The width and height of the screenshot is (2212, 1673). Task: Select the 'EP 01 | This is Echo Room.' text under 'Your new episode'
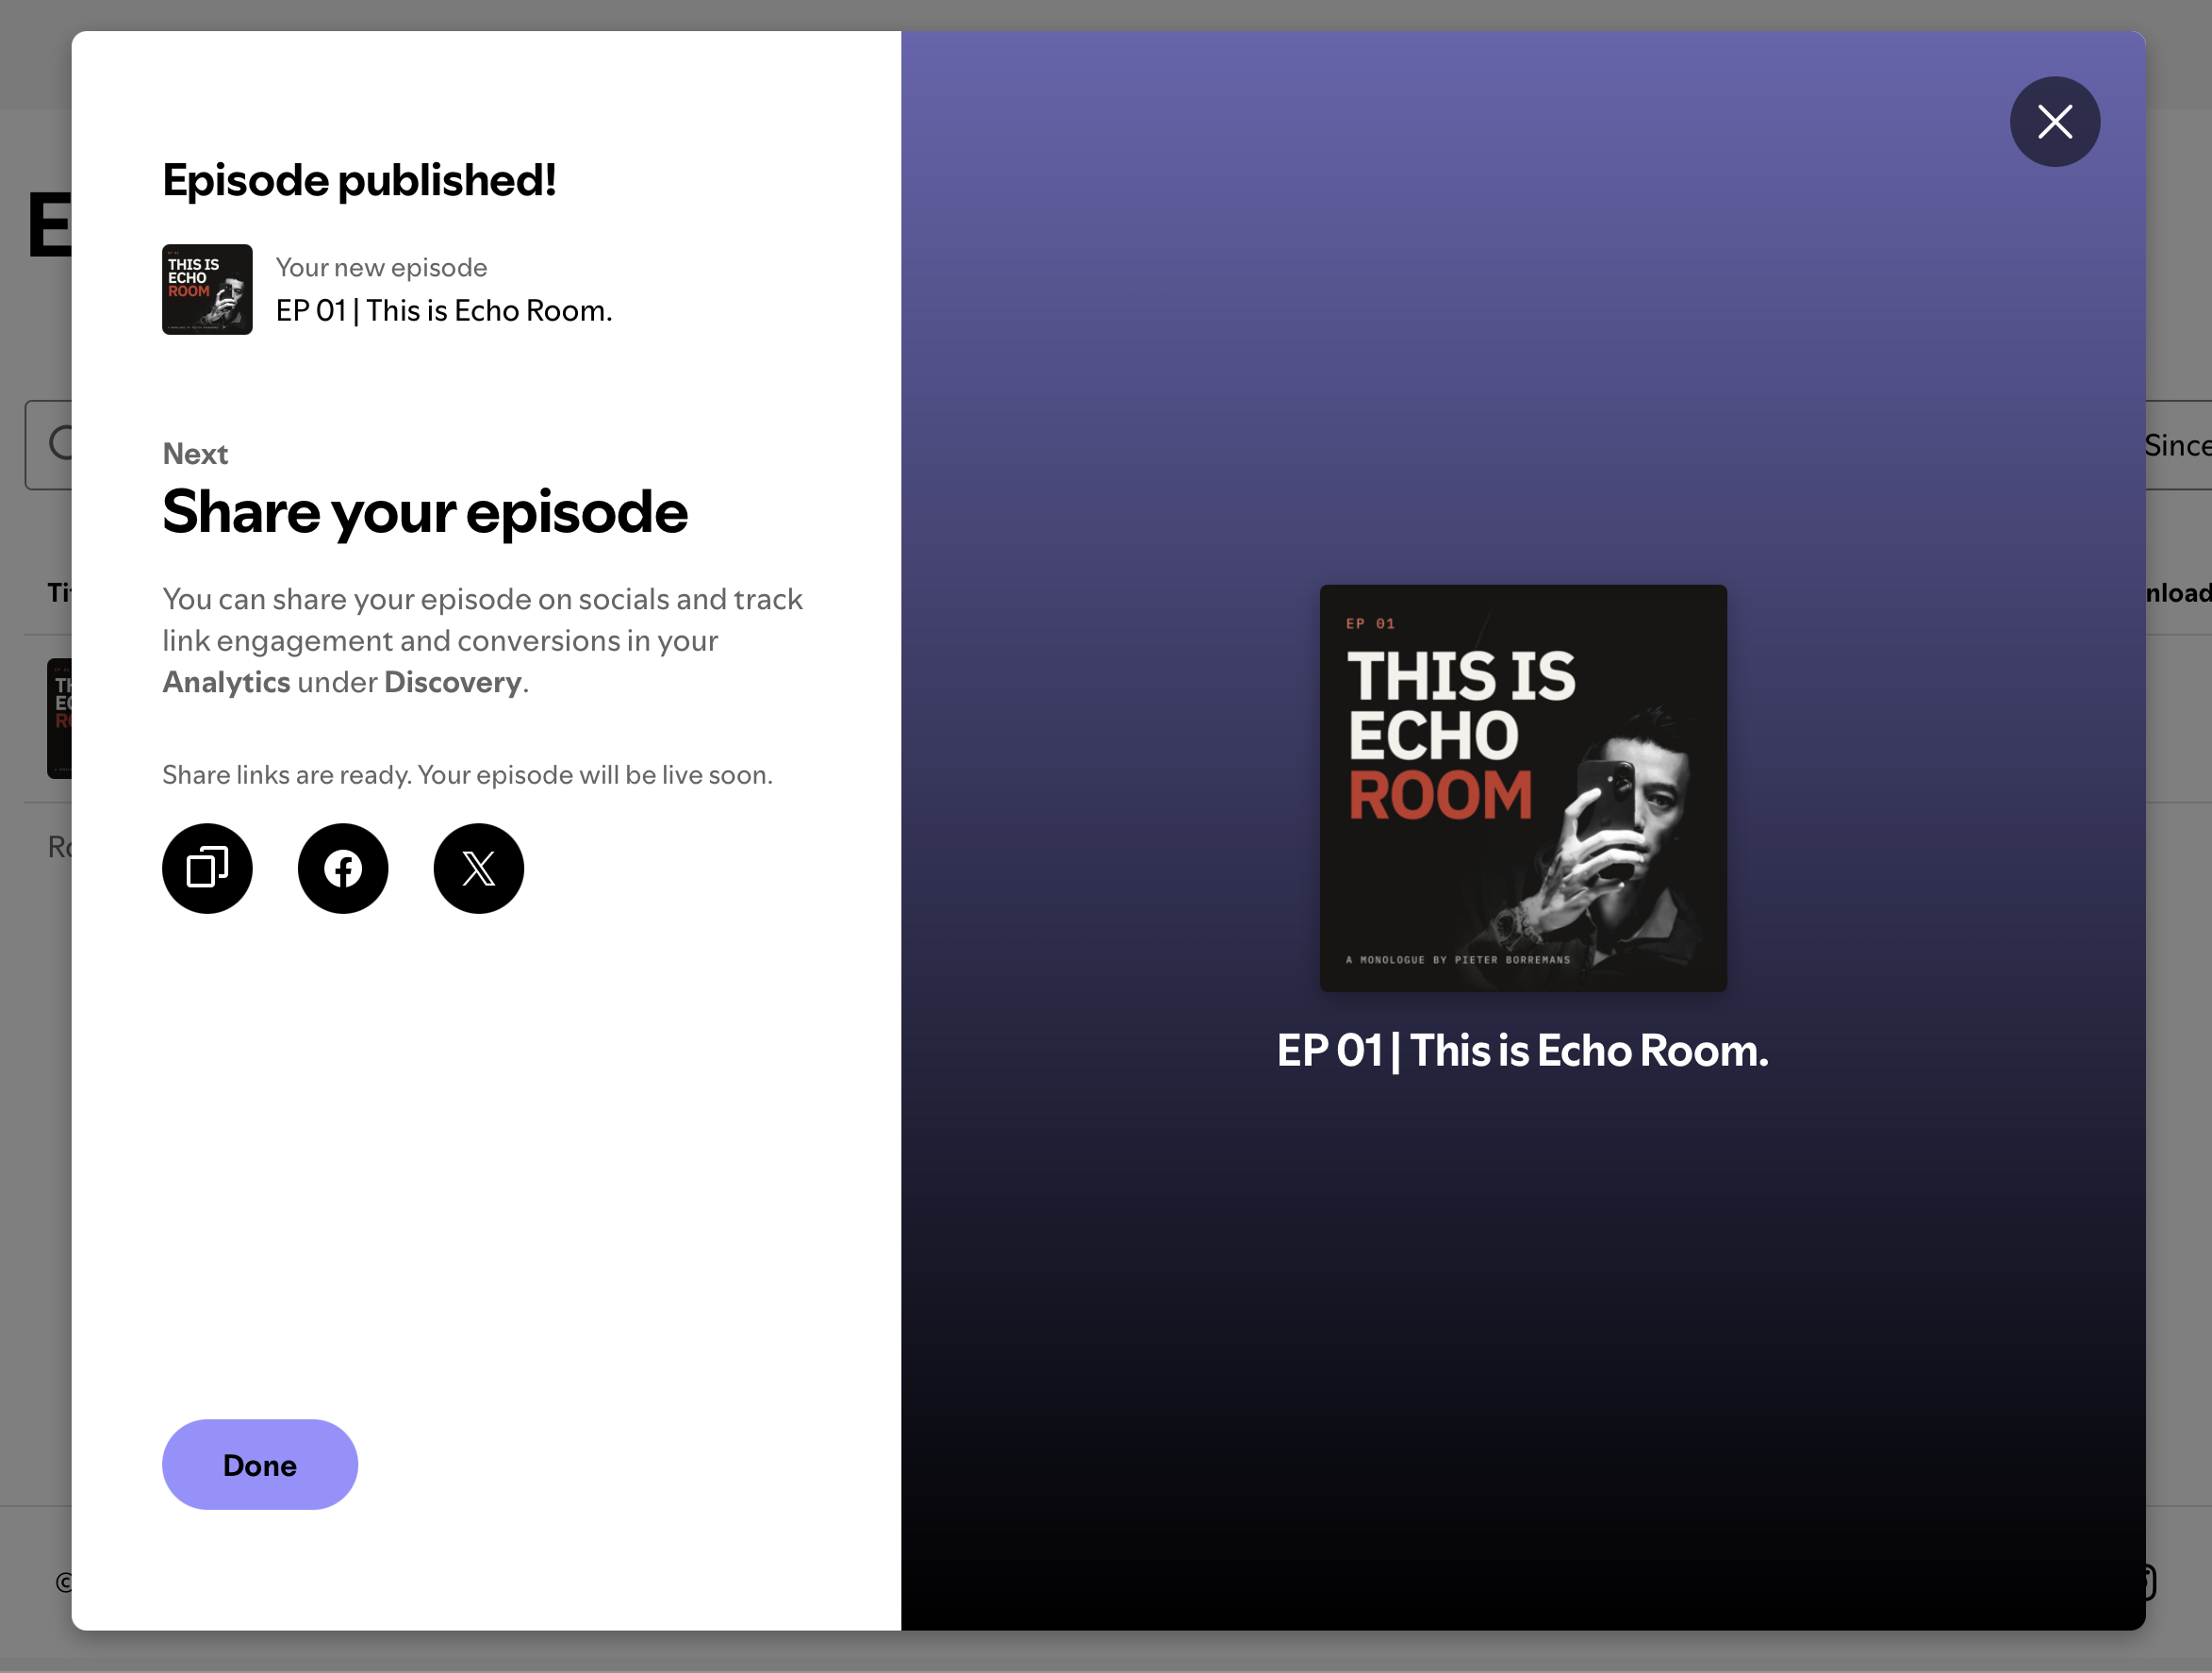[444, 311]
